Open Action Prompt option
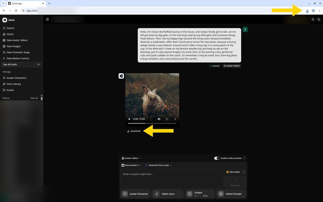The height and width of the screenshot is (202, 323). click(x=231, y=194)
